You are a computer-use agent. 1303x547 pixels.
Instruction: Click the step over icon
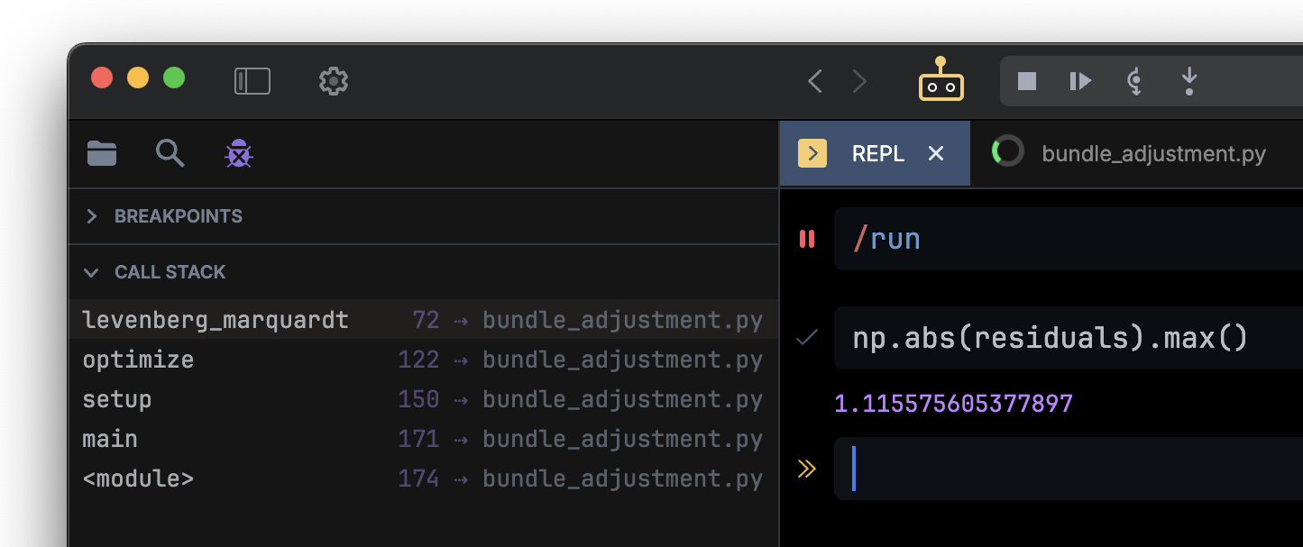click(x=1134, y=81)
